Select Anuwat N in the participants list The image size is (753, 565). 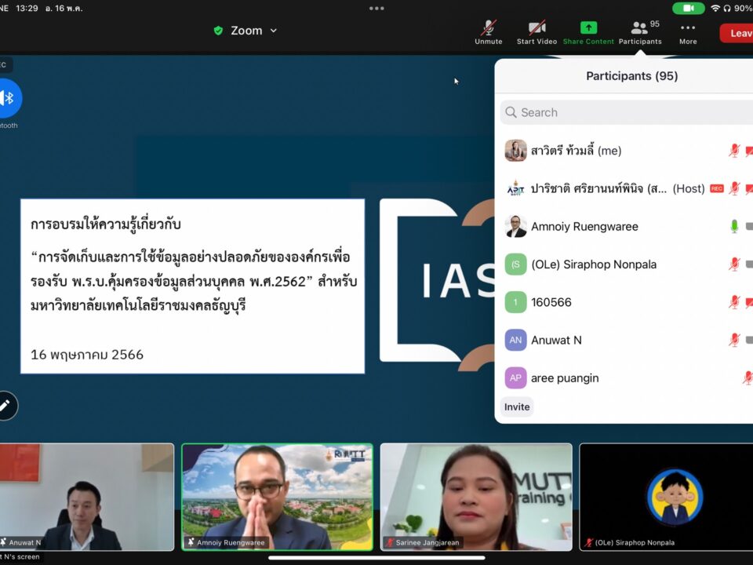point(556,340)
